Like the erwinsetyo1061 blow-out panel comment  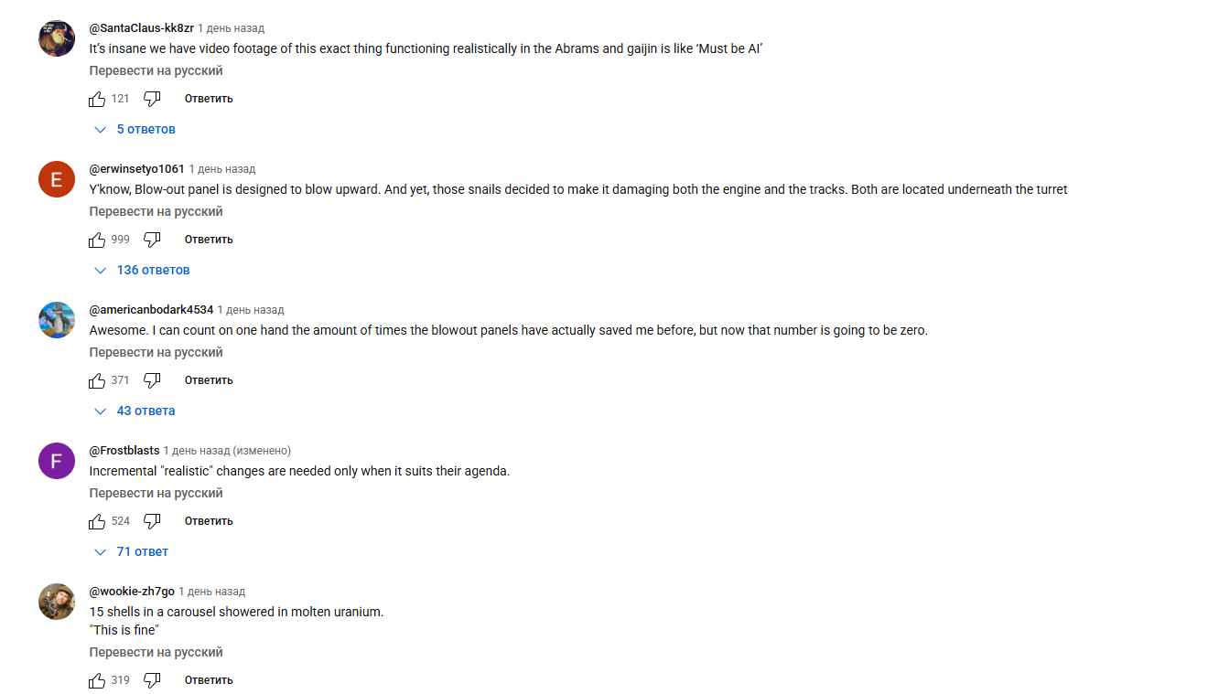pos(97,240)
